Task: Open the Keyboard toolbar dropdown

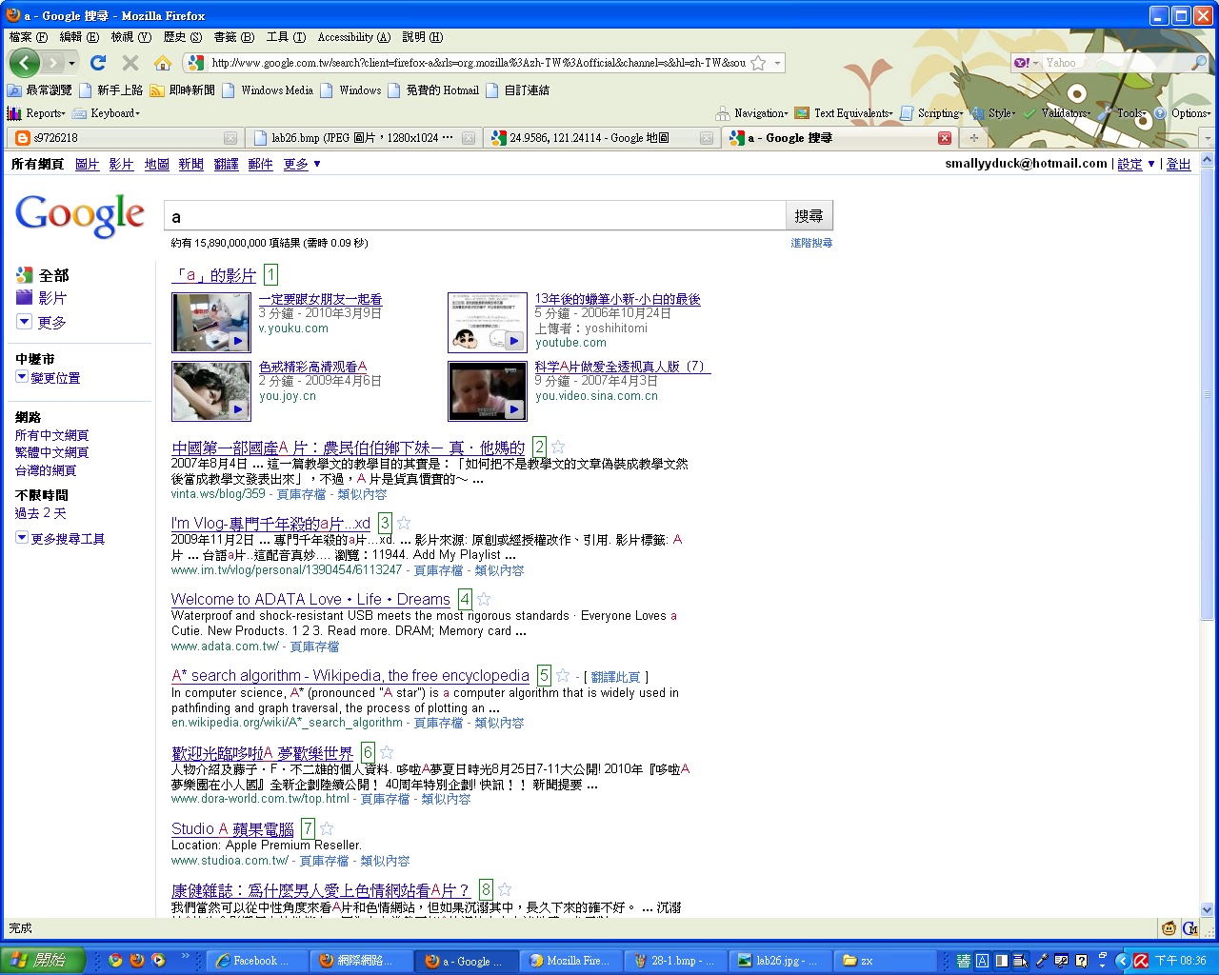Action: point(107,113)
